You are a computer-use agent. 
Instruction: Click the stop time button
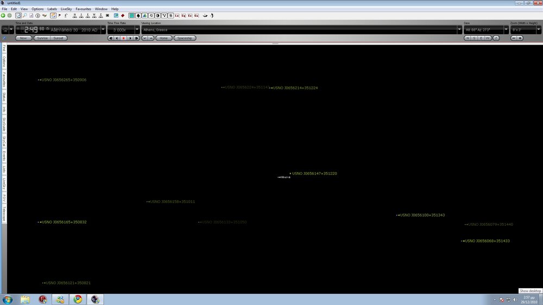point(124,39)
